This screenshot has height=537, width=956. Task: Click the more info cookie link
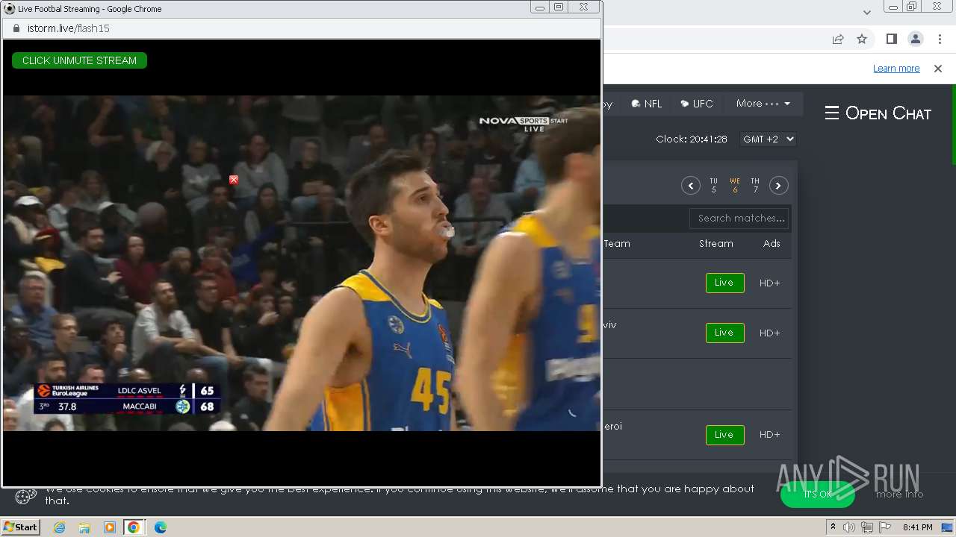click(x=899, y=494)
